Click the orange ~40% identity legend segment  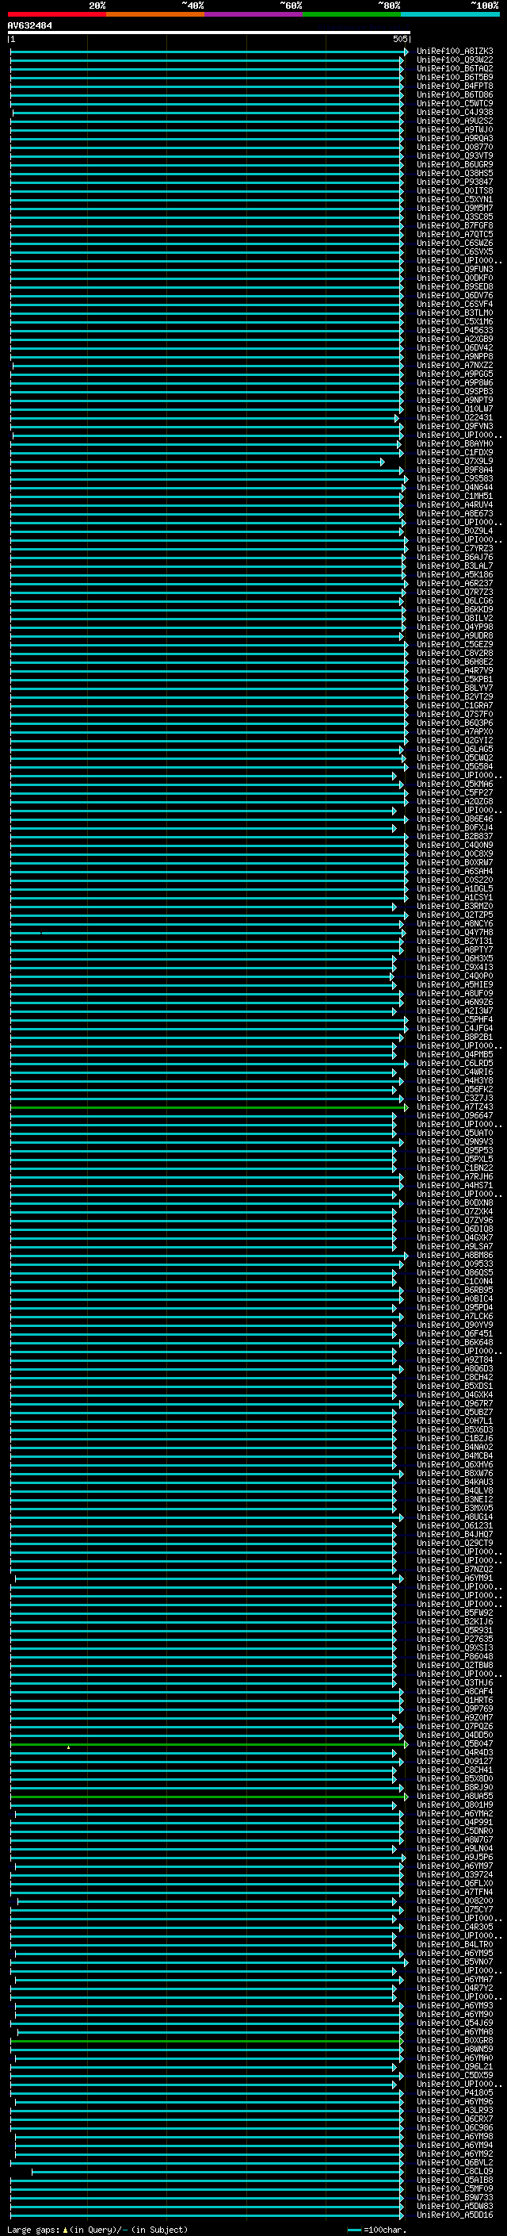155,14
